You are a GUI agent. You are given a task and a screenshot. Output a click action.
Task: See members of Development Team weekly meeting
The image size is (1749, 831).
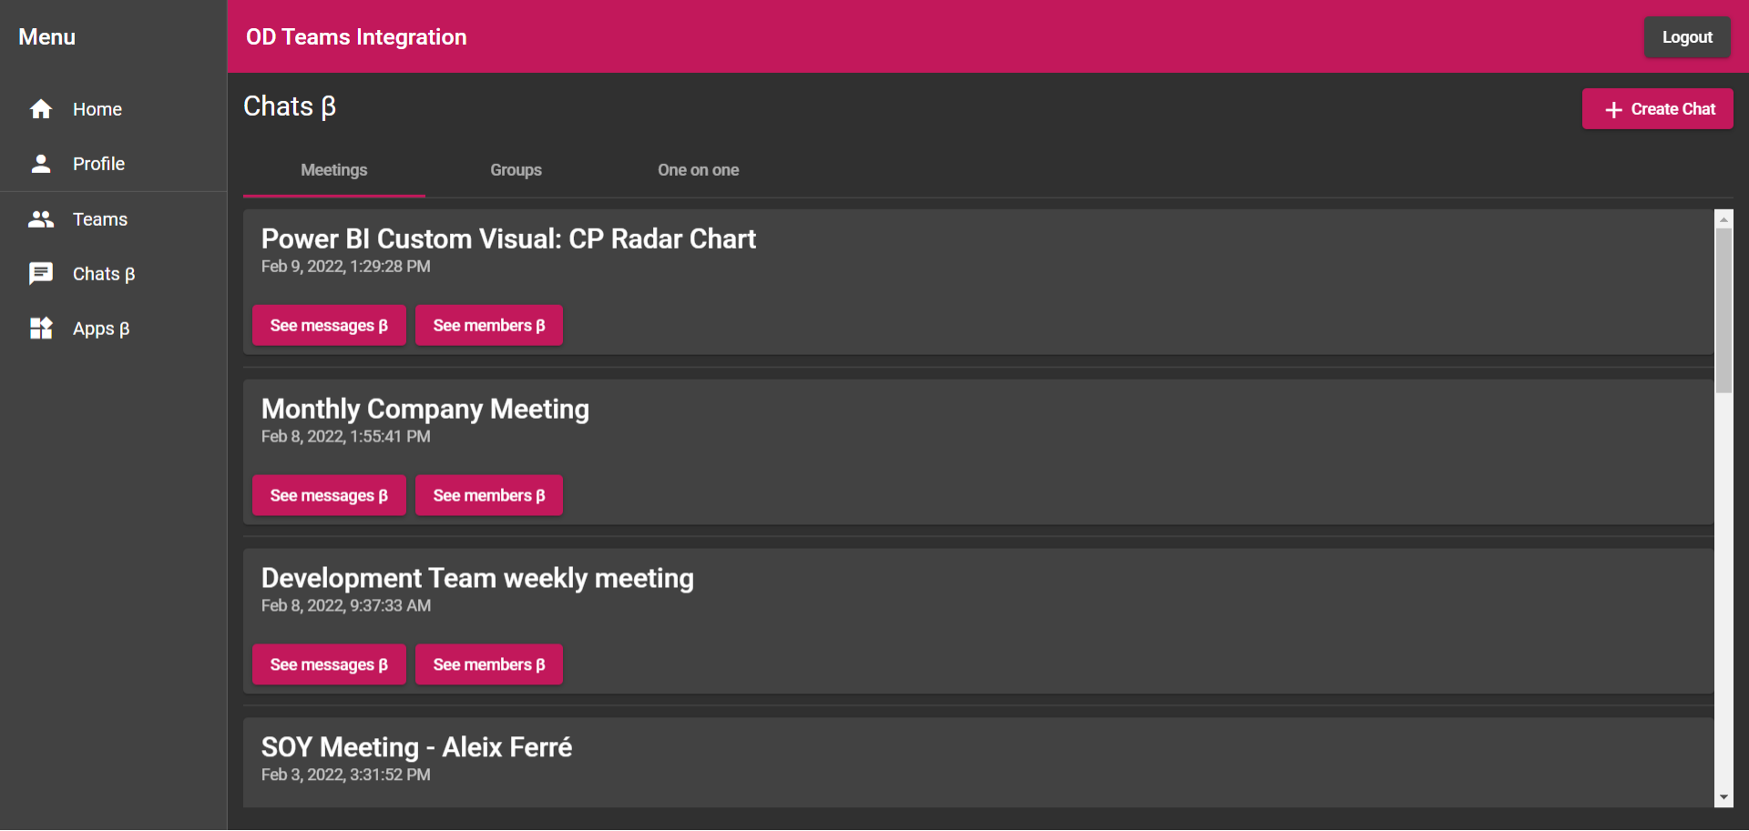[x=489, y=665]
